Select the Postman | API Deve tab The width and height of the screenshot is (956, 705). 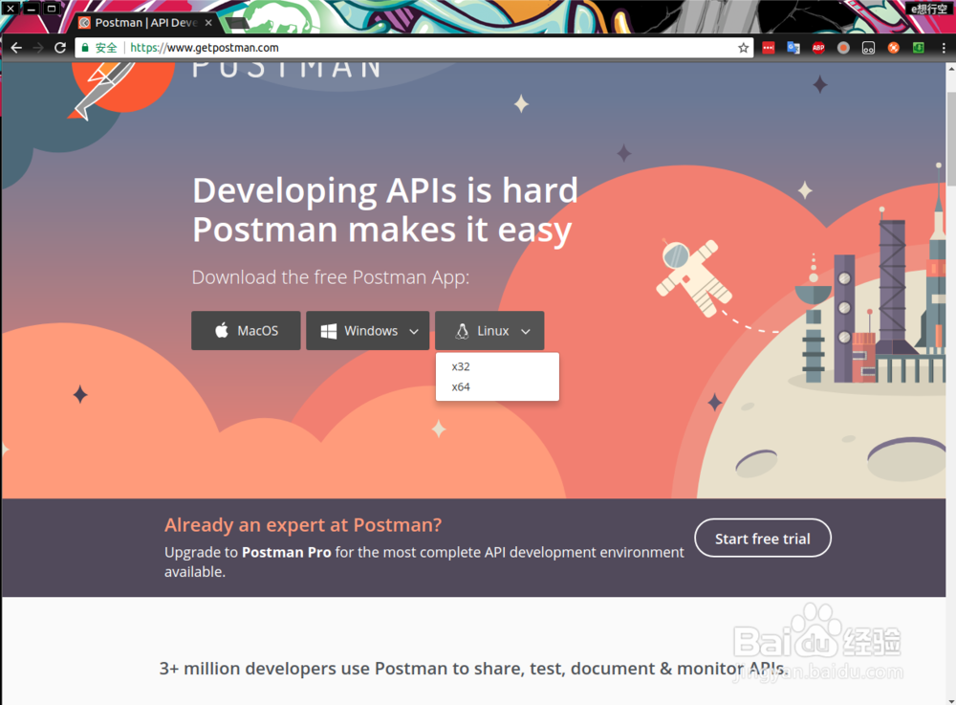coord(143,23)
